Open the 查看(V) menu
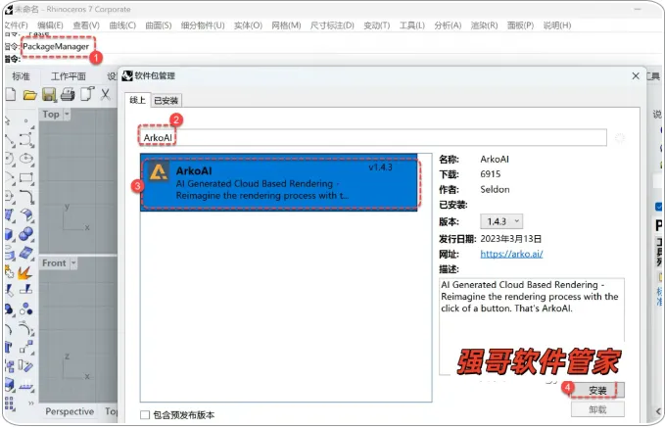 [x=86, y=25]
